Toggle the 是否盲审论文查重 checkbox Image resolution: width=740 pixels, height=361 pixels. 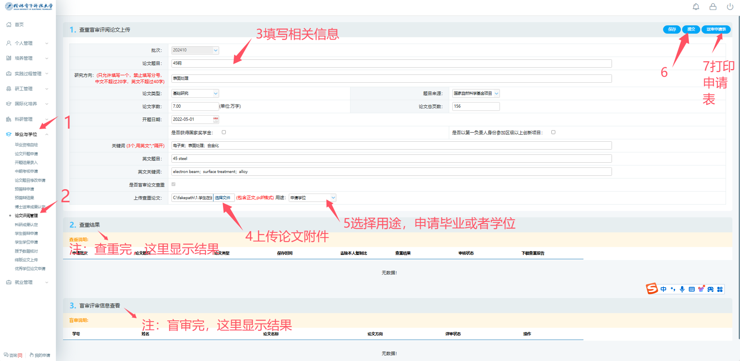click(x=173, y=184)
